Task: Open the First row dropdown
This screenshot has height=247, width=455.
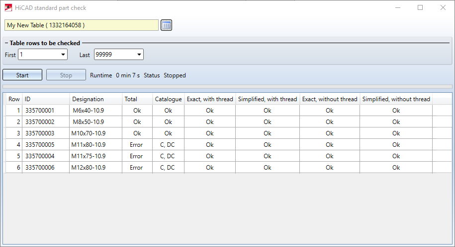Action: [43, 55]
